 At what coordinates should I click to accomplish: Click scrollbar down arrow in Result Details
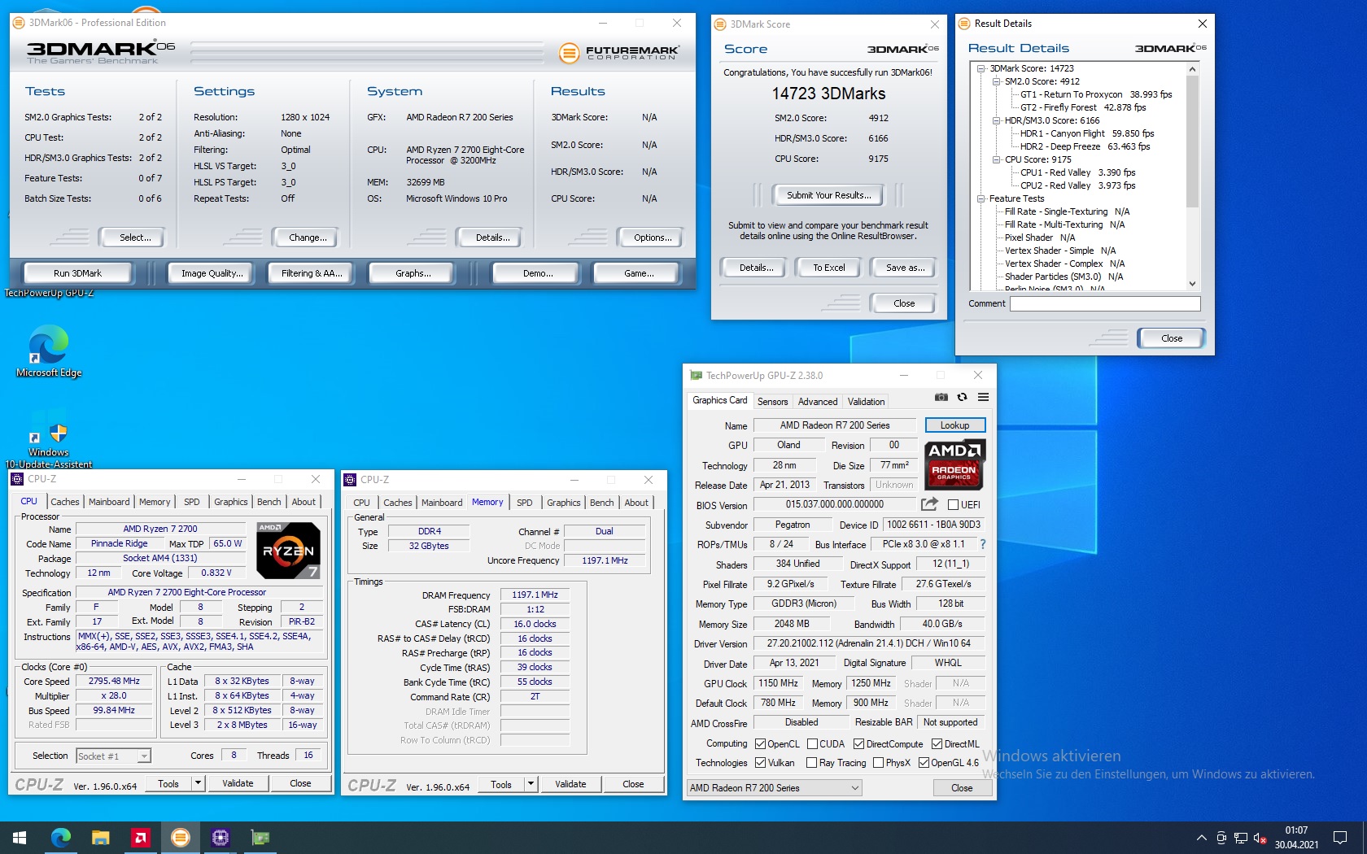click(1192, 284)
